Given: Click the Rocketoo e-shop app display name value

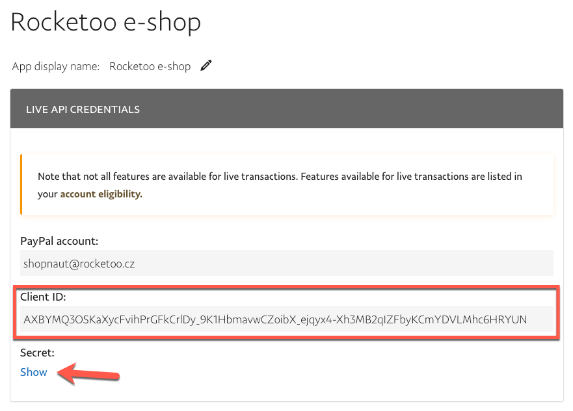Looking at the screenshot, I should [x=150, y=66].
